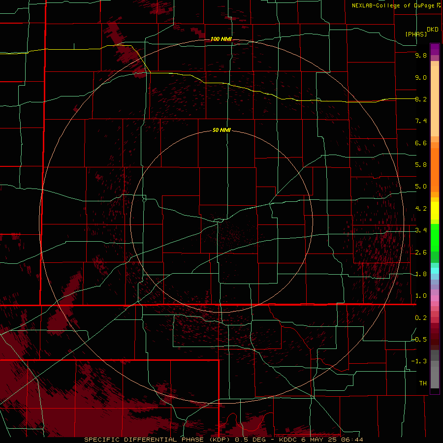Click the 7.4 value on the color scale
Screen dimensions: 443x443
[421, 121]
